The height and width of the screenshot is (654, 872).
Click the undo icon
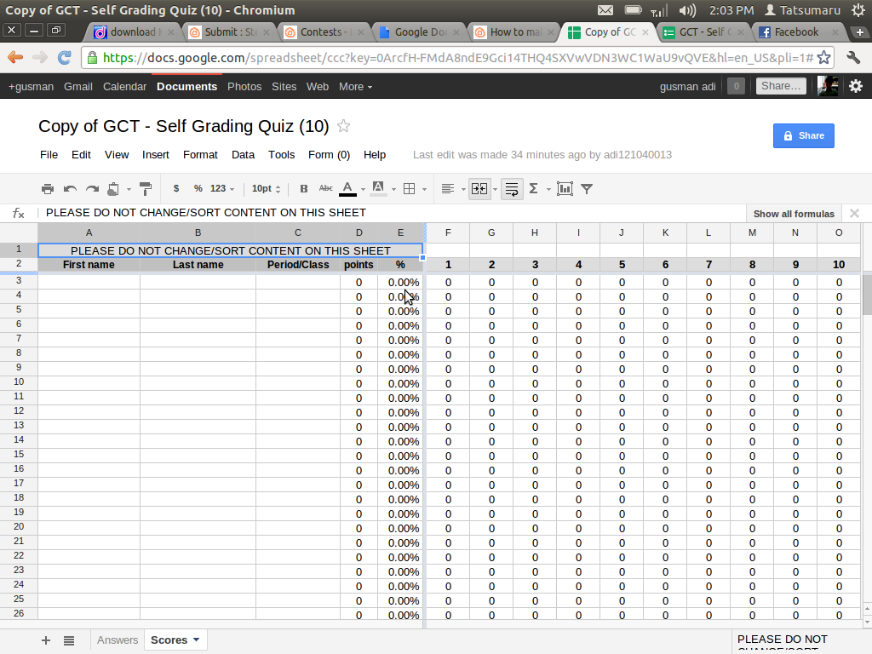(69, 188)
